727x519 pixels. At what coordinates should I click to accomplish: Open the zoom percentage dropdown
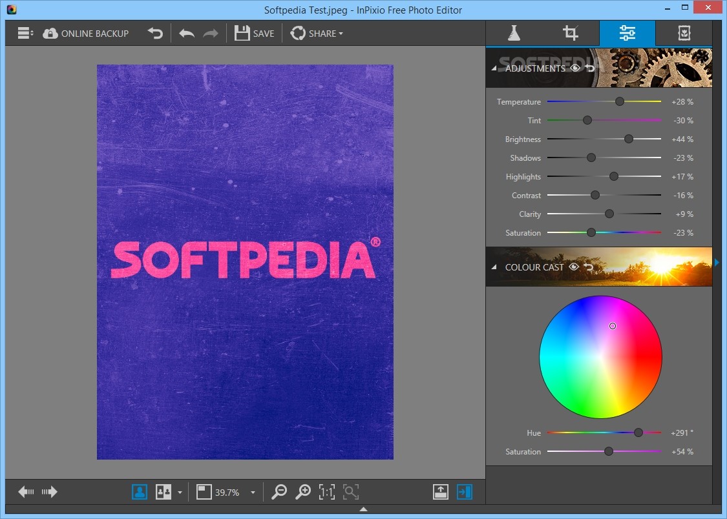(x=253, y=493)
